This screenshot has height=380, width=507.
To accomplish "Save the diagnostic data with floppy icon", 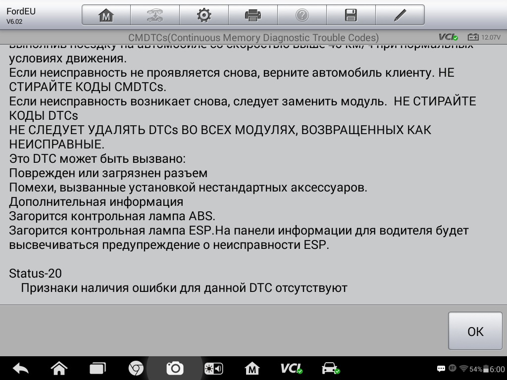I will pos(351,15).
